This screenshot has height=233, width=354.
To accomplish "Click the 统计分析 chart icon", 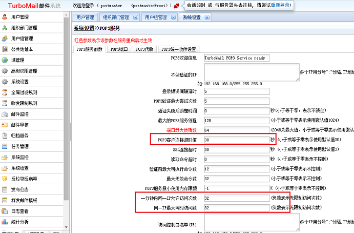I will [x=5, y=222].
